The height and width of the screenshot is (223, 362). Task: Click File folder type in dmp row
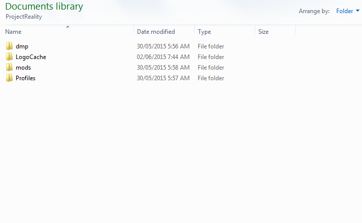211,46
